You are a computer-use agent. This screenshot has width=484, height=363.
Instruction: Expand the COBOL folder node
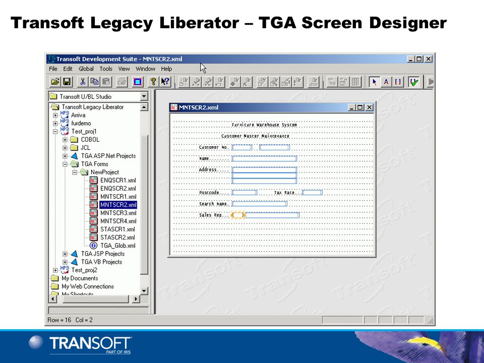point(65,140)
